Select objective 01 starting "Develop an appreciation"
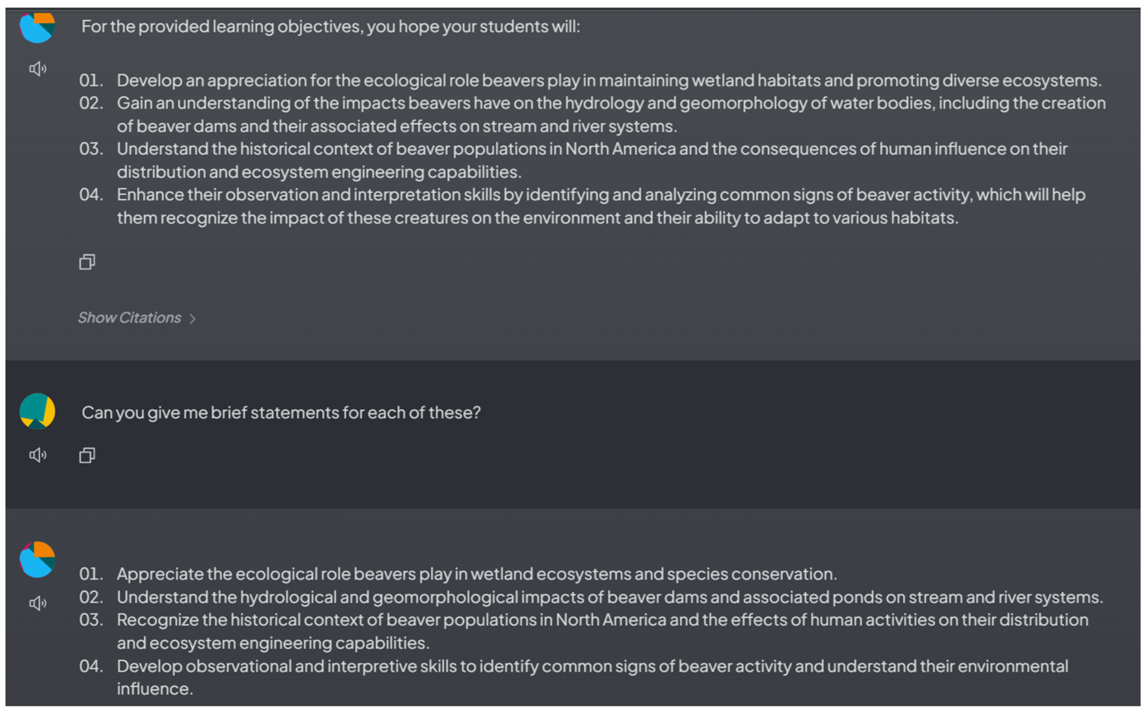The width and height of the screenshot is (1147, 713). point(609,80)
